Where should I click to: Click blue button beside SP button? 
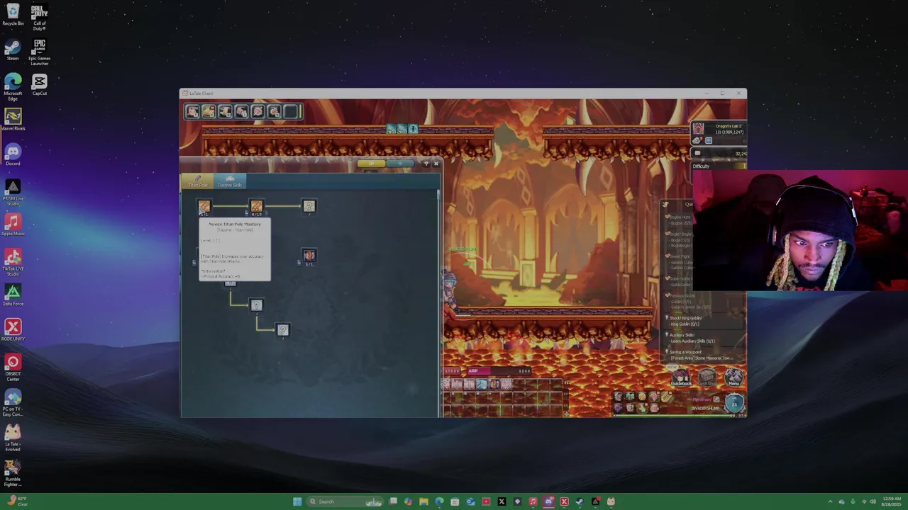tap(399, 164)
